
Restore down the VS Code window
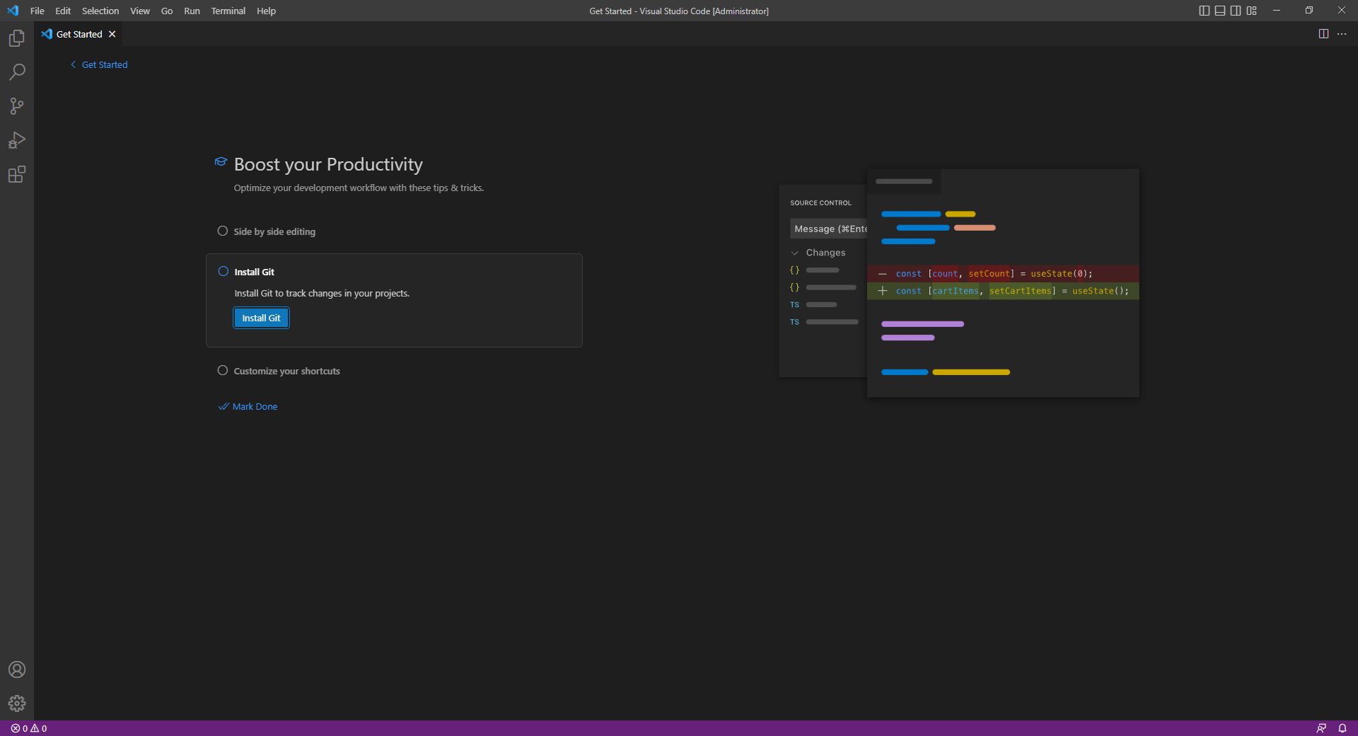pos(1309,11)
